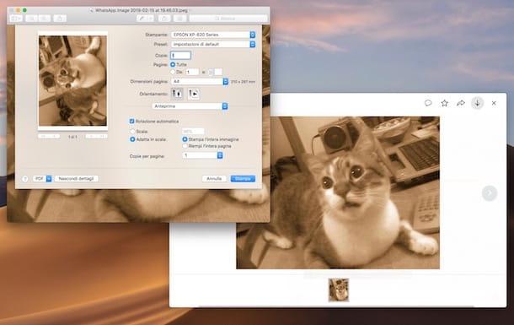Click next page buttons under print preview
Screen dimensions: 514x325
coord(96,136)
